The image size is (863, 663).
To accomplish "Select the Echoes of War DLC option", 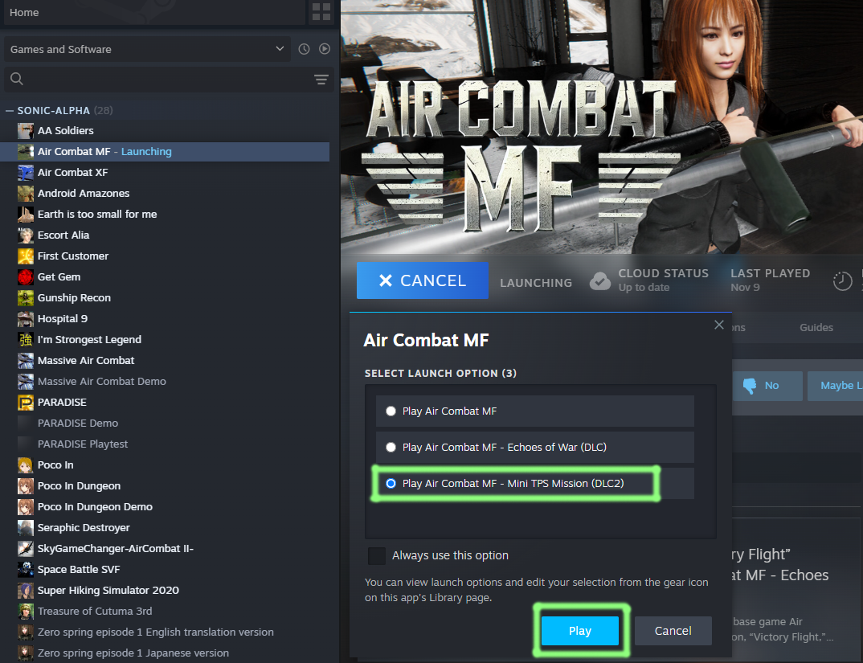I will pyautogui.click(x=391, y=447).
